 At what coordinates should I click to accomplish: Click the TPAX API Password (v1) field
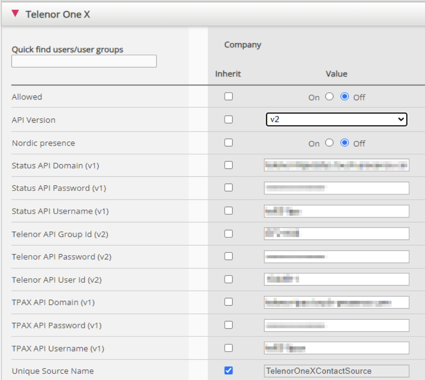tap(336, 325)
